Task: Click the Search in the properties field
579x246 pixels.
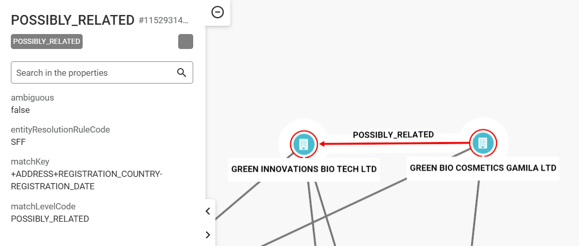Action: pos(102,73)
